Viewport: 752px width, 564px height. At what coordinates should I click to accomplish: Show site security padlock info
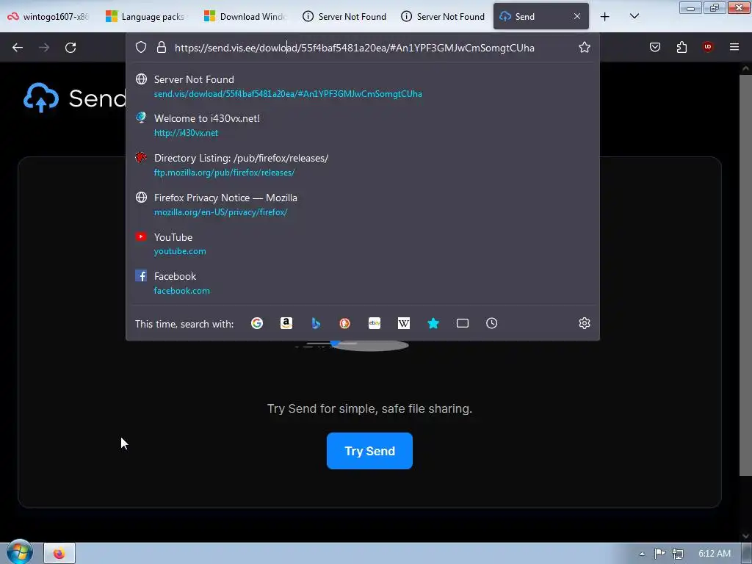tap(162, 47)
